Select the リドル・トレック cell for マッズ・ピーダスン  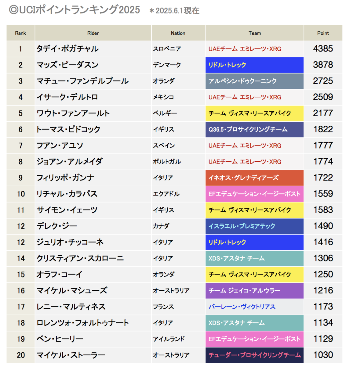254,65
